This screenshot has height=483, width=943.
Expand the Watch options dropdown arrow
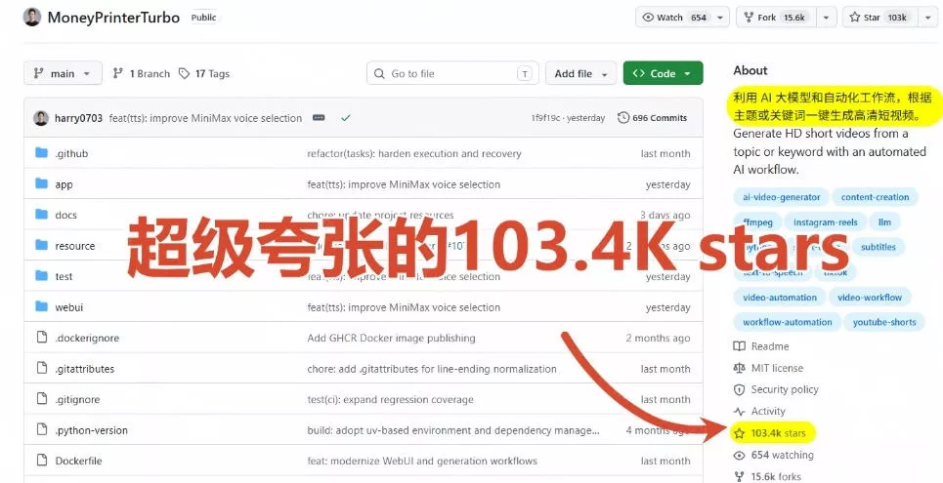[x=722, y=18]
